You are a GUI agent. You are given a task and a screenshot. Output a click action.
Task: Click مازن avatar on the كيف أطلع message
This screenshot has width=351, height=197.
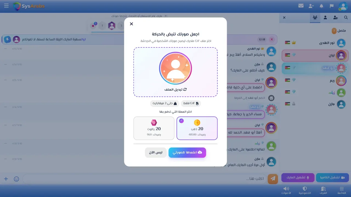(271, 67)
